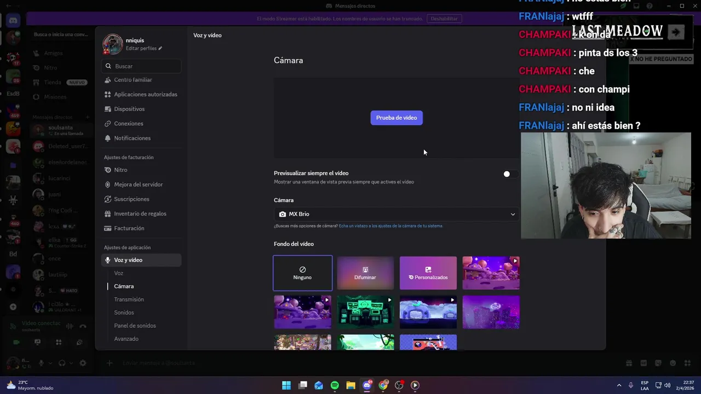
Task: Open Notificaciones settings
Action: (141, 138)
